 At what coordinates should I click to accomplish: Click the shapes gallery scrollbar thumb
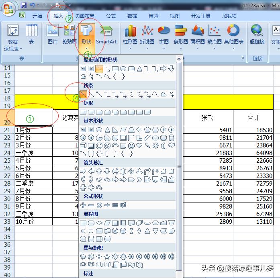(179, 166)
